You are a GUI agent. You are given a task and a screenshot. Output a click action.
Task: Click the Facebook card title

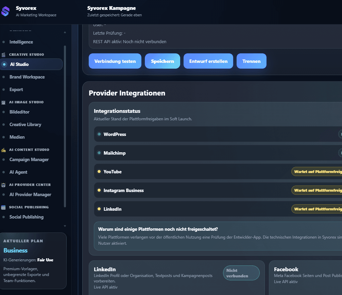click(x=286, y=269)
